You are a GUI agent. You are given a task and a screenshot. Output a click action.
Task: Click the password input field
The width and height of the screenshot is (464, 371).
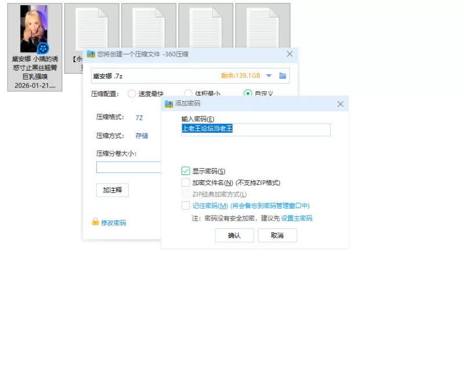(x=256, y=130)
